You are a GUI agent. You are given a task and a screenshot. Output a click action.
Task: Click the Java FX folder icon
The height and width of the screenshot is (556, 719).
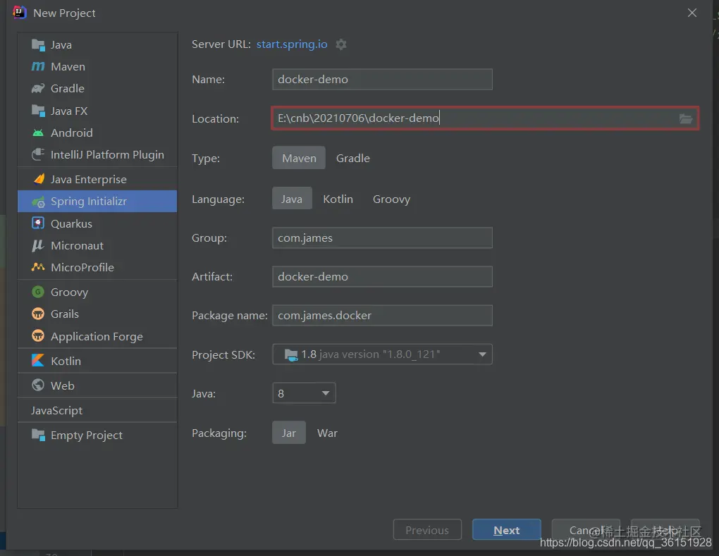click(38, 111)
